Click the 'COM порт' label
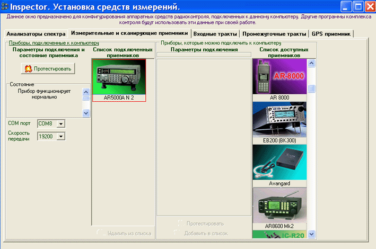Screen dimensions: 376x249 (19, 123)
